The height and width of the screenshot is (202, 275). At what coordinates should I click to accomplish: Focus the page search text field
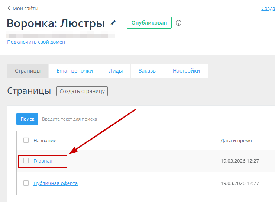156,119
